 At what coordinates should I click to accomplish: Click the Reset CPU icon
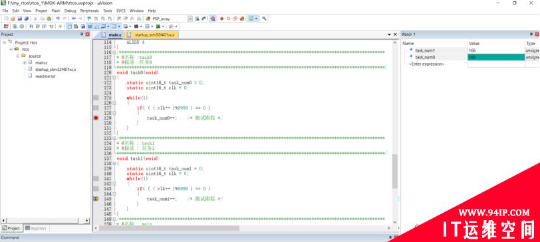tap(6, 27)
